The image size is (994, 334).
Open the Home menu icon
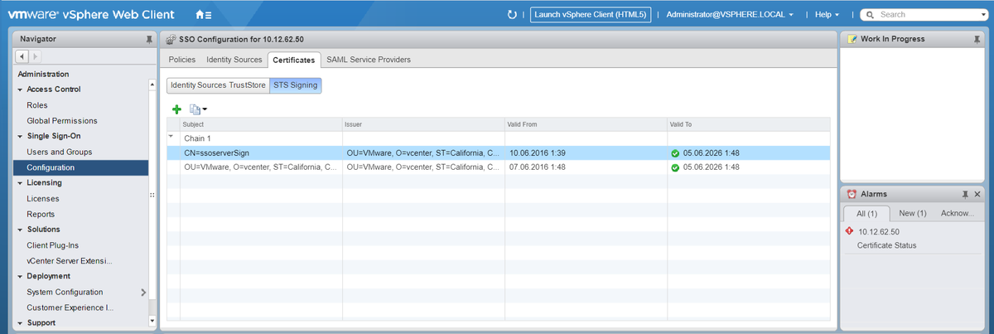pos(203,14)
